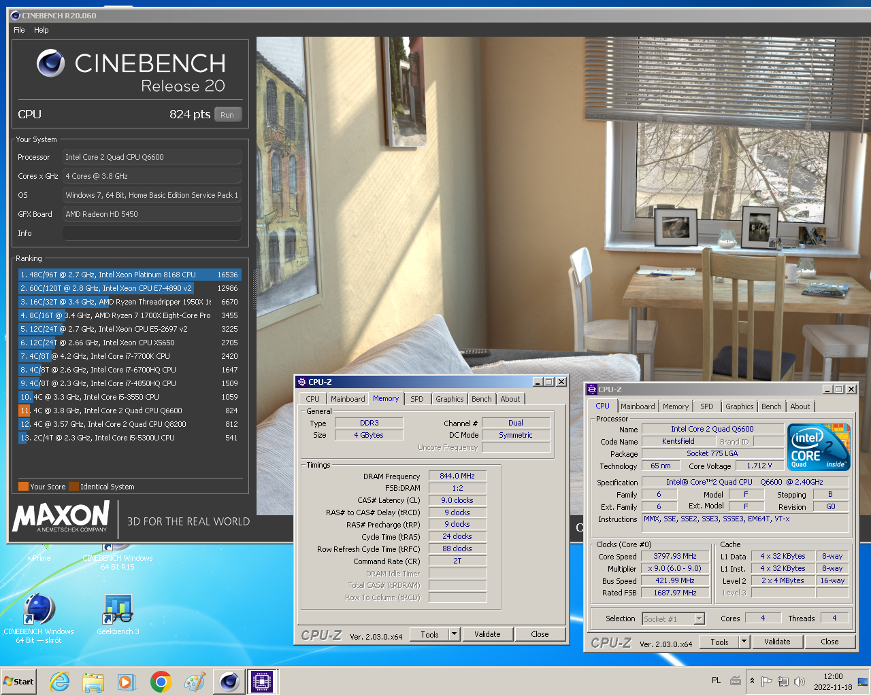Viewport: 871px width, 696px height.
Task: Click Tools button in Memory CPU-Z window
Action: pyautogui.click(x=430, y=635)
